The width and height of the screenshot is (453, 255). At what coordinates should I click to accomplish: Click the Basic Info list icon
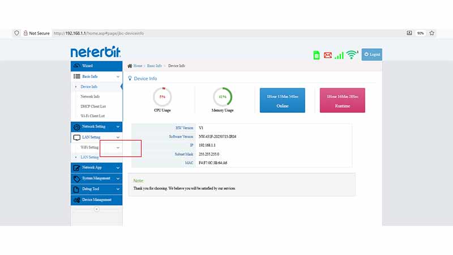click(76, 76)
